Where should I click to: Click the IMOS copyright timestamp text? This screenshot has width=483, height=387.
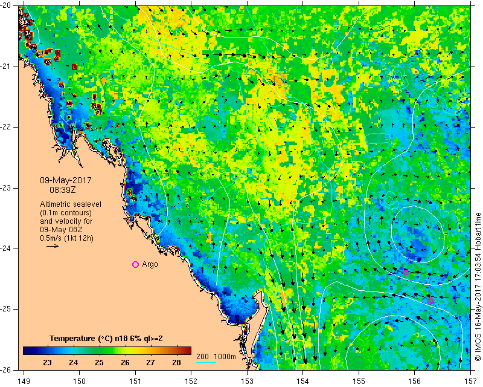point(478,287)
